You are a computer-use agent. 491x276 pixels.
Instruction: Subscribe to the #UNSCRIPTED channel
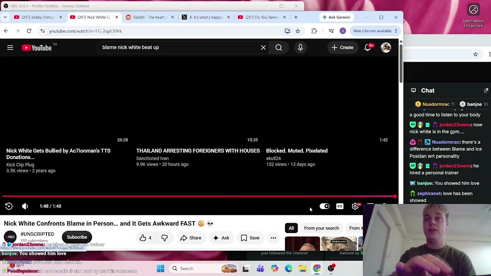[77, 237]
